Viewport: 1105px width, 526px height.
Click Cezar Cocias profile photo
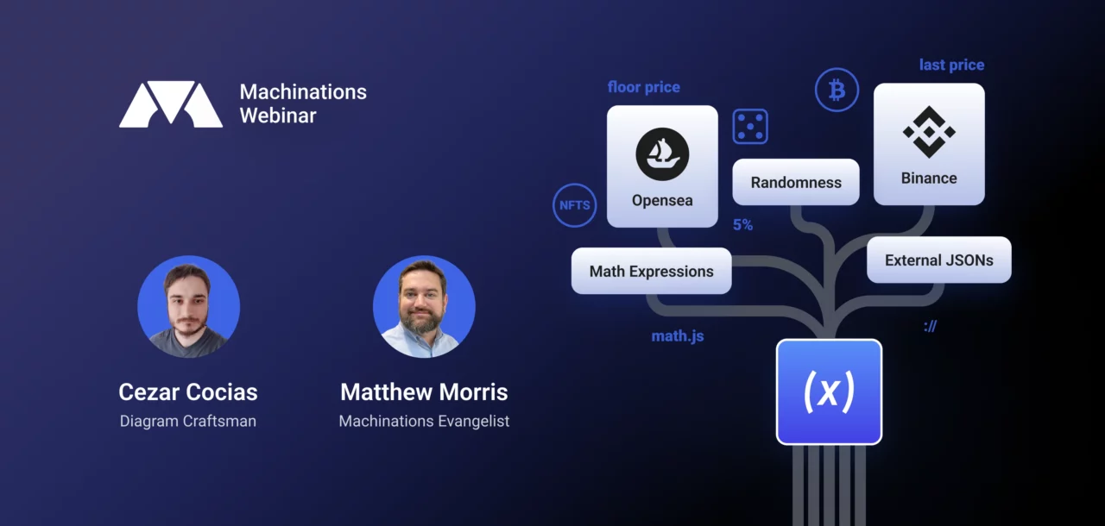click(x=188, y=306)
